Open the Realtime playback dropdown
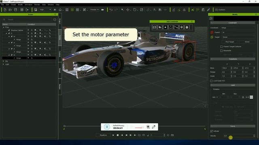 pyautogui.click(x=103, y=135)
